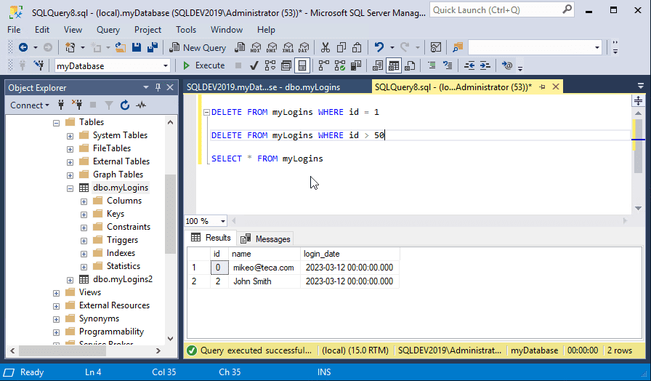Click the Cut scissors icon
This screenshot has width=651, height=381.
tap(325, 48)
